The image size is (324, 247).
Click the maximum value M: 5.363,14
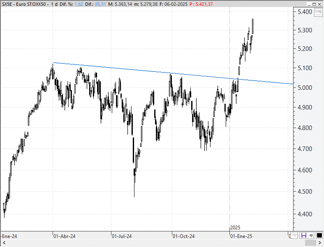click(x=120, y=4)
